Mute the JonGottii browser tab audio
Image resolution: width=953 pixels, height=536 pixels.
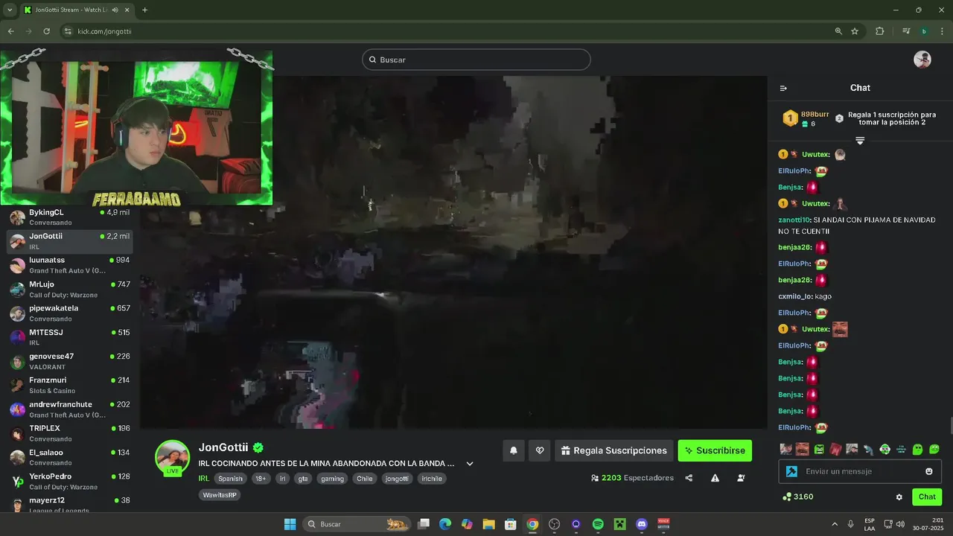click(115, 10)
